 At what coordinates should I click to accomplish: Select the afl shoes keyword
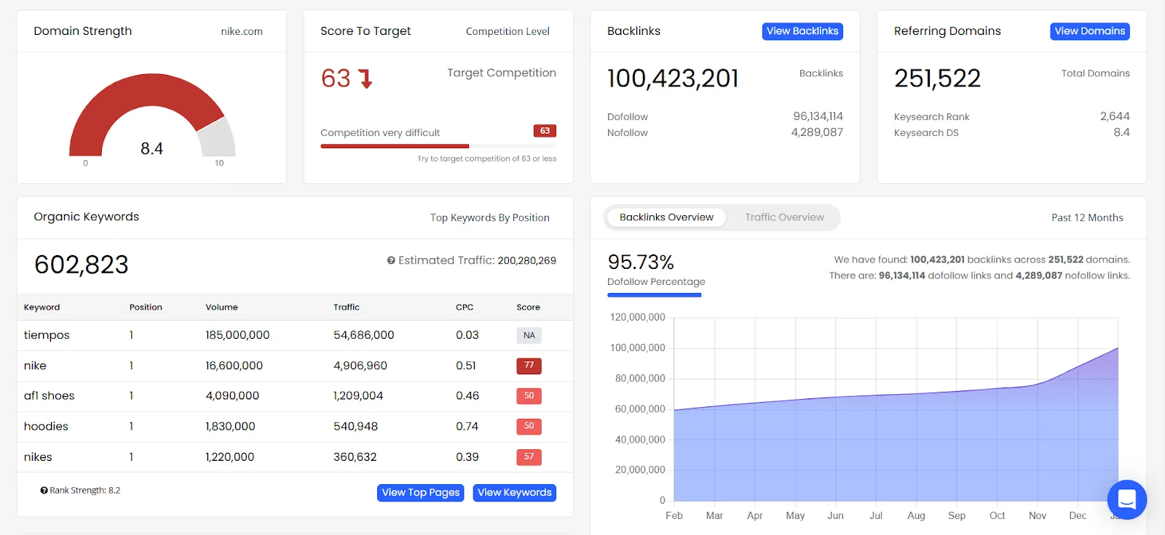pyautogui.click(x=49, y=396)
